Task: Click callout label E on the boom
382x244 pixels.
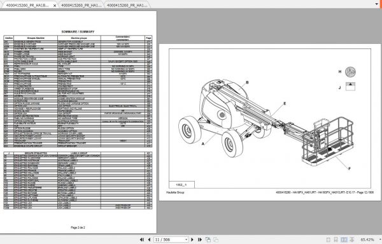Action: (x=285, y=104)
